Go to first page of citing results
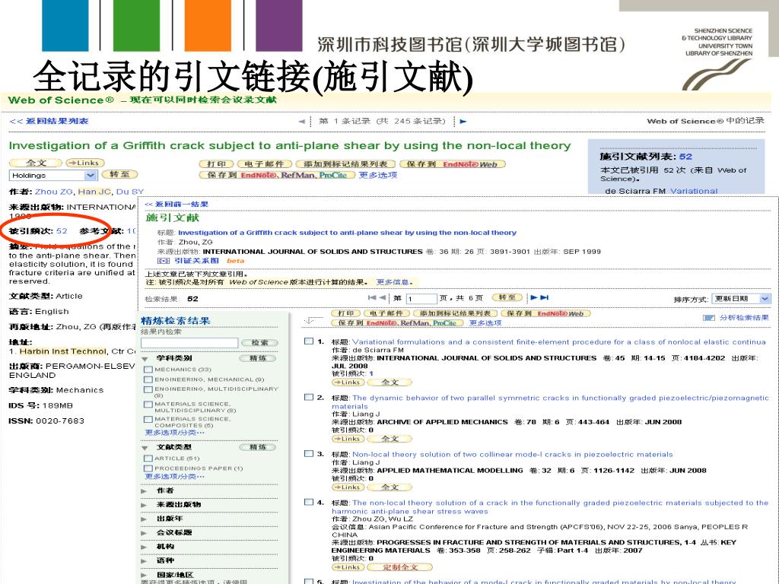The image size is (779, 584). point(372,298)
